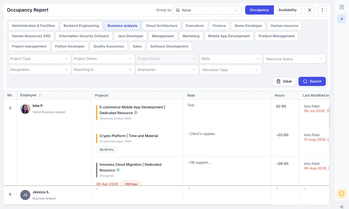Screen dimensions: 349x209
Task: Select Mobile App Development chip
Action: click(x=229, y=36)
